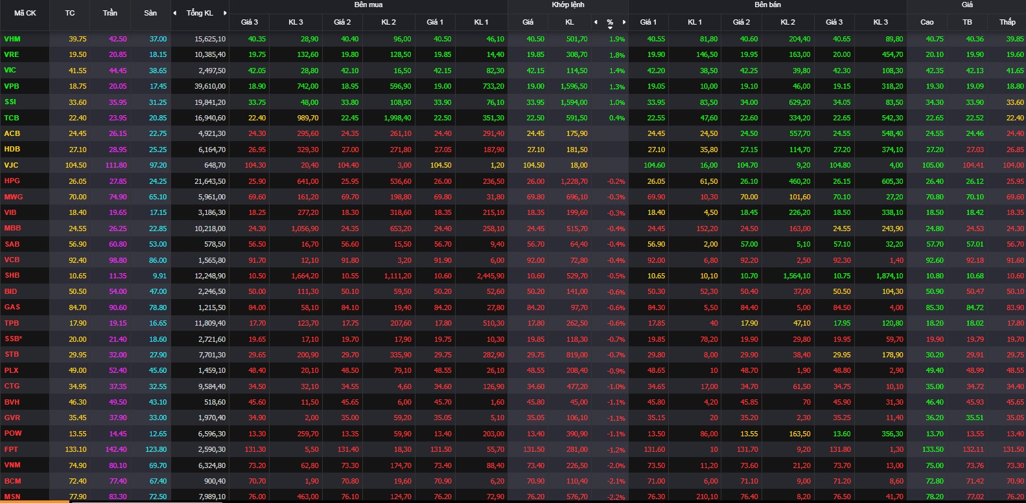
Task: Click Thấp low price column header
Action: (1007, 22)
